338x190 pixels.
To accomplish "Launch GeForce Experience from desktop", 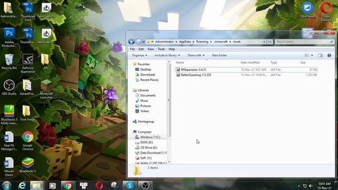I will (28, 63).
